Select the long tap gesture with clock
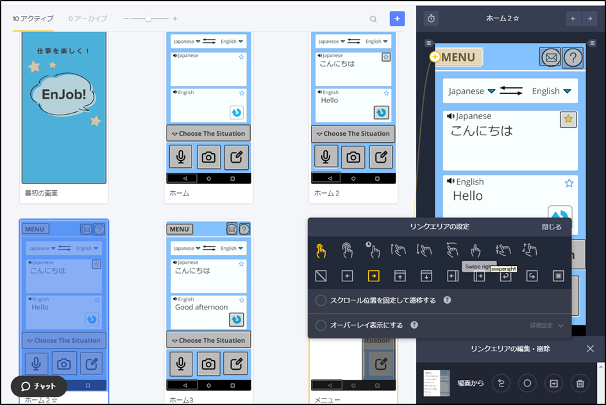606x405 pixels. pyautogui.click(x=373, y=250)
